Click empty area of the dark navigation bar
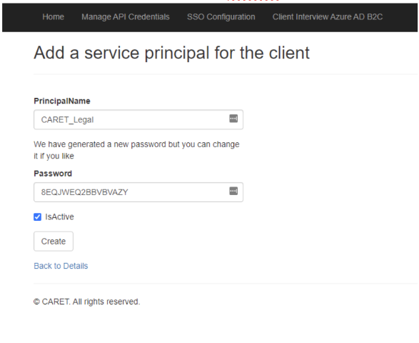This screenshot has height=343, width=419. click(x=401, y=17)
